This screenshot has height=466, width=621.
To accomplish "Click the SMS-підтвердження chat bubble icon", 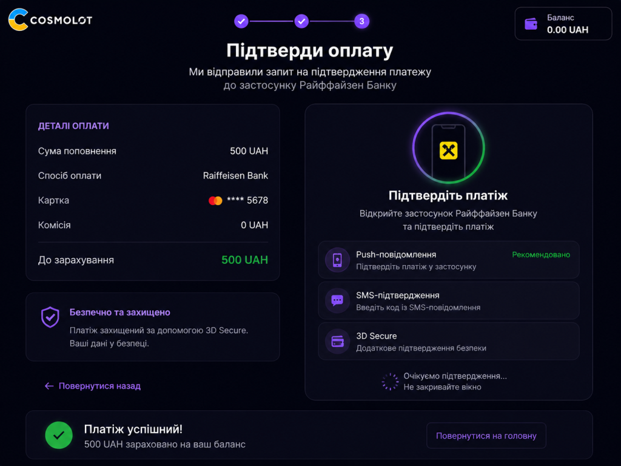I will pyautogui.click(x=337, y=301).
